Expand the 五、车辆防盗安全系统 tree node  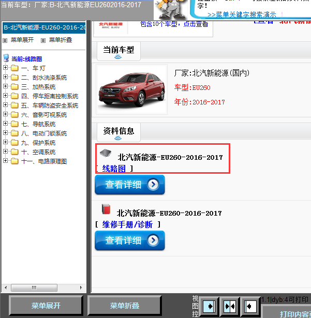coord(6,105)
